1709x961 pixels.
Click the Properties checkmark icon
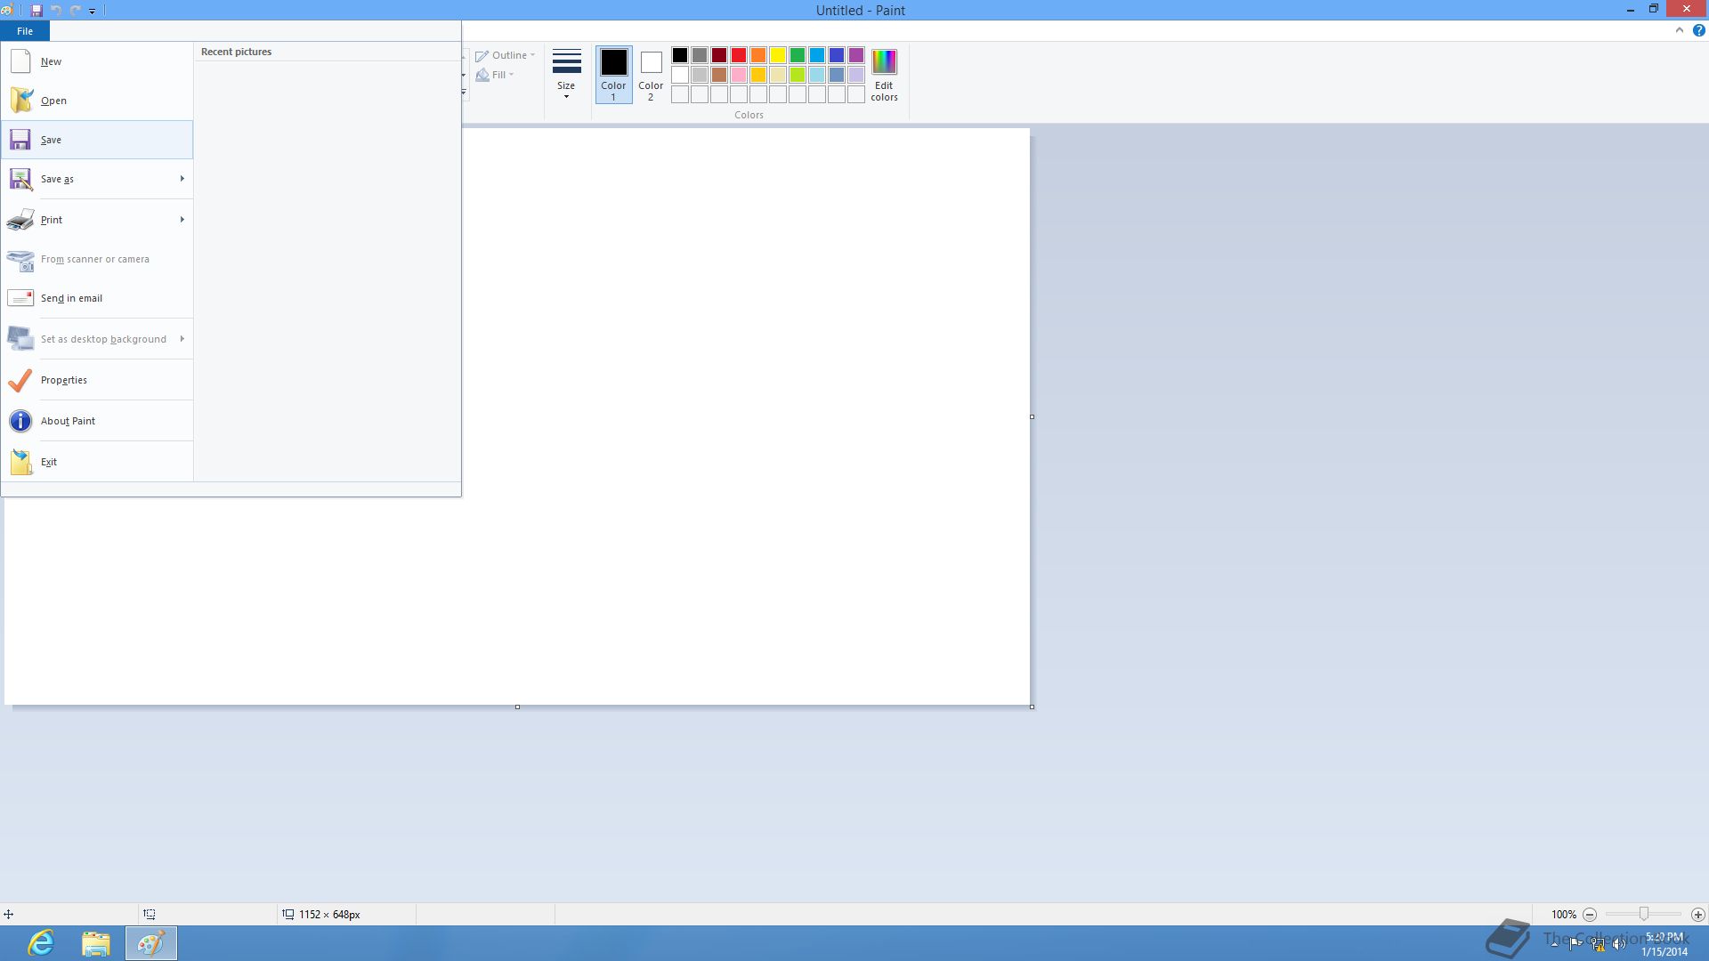click(x=20, y=380)
